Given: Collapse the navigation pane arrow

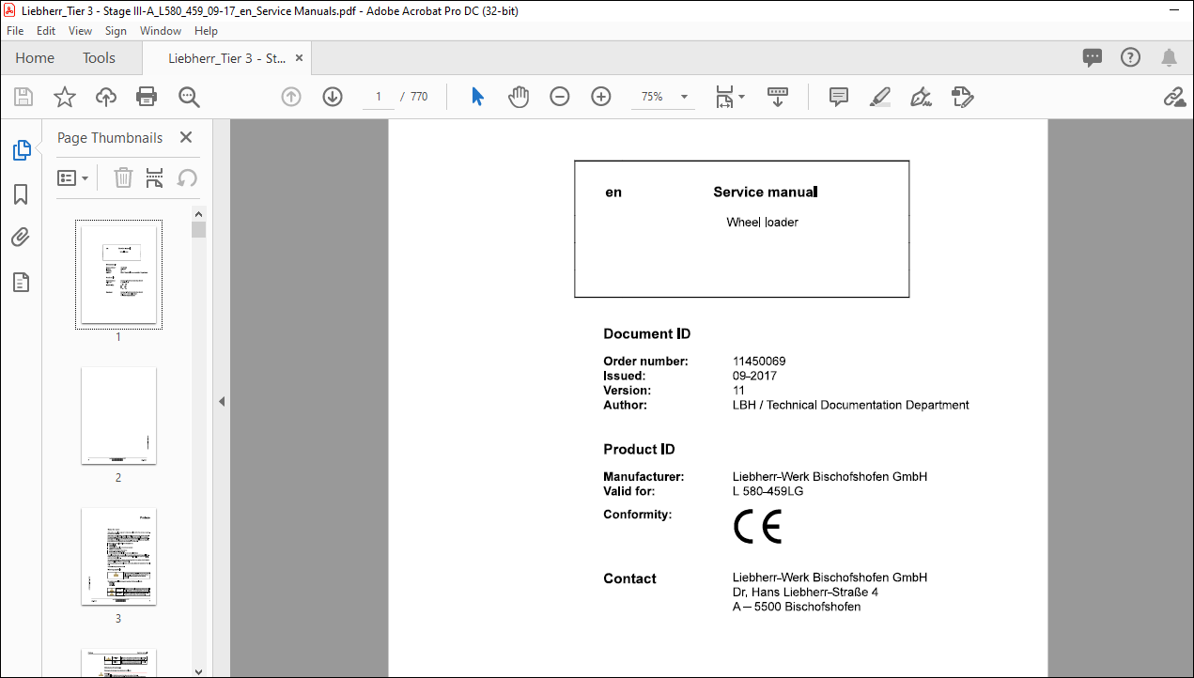Looking at the screenshot, I should 222,401.
